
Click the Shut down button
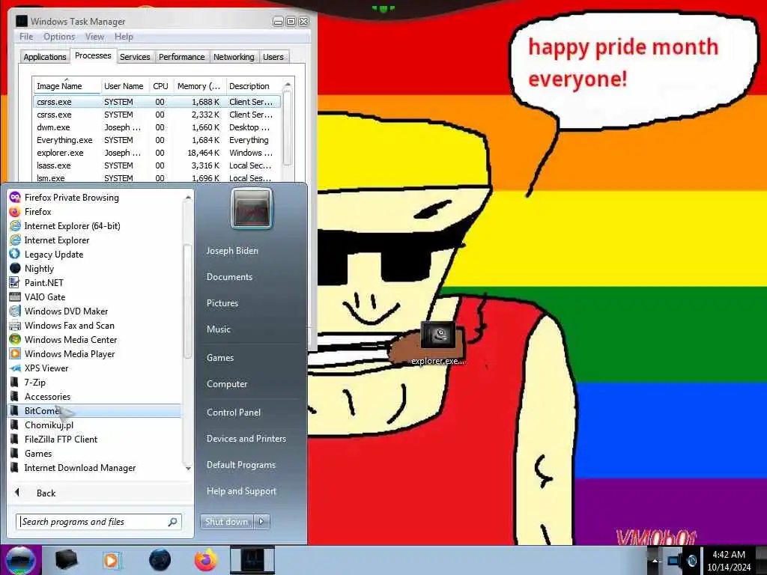226,522
